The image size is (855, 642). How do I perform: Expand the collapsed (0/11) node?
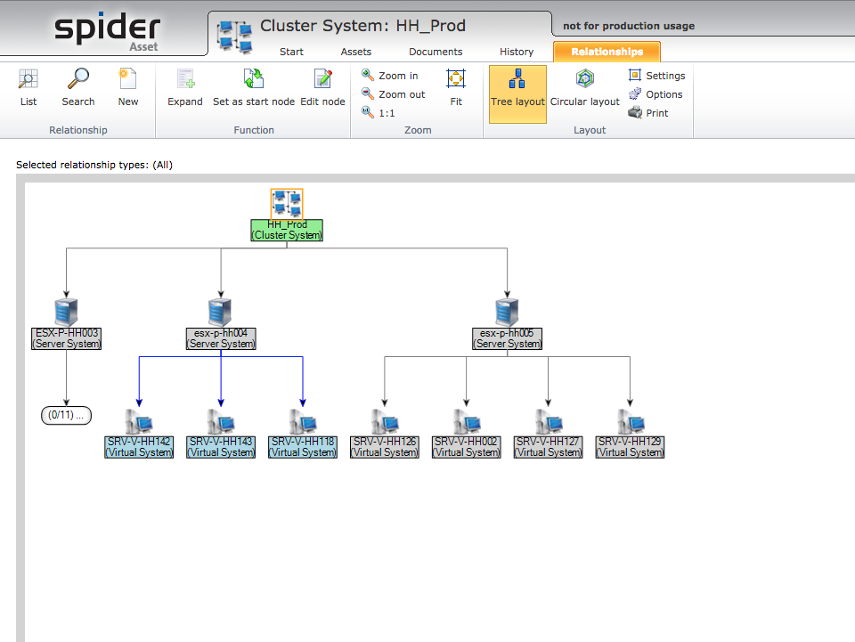point(66,416)
